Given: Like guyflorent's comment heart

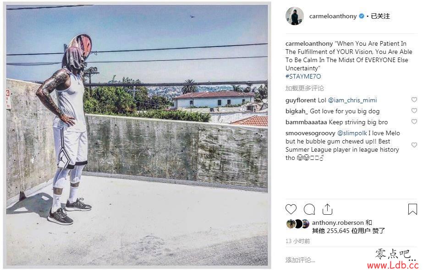Looking at the screenshot, I should click(x=414, y=100).
